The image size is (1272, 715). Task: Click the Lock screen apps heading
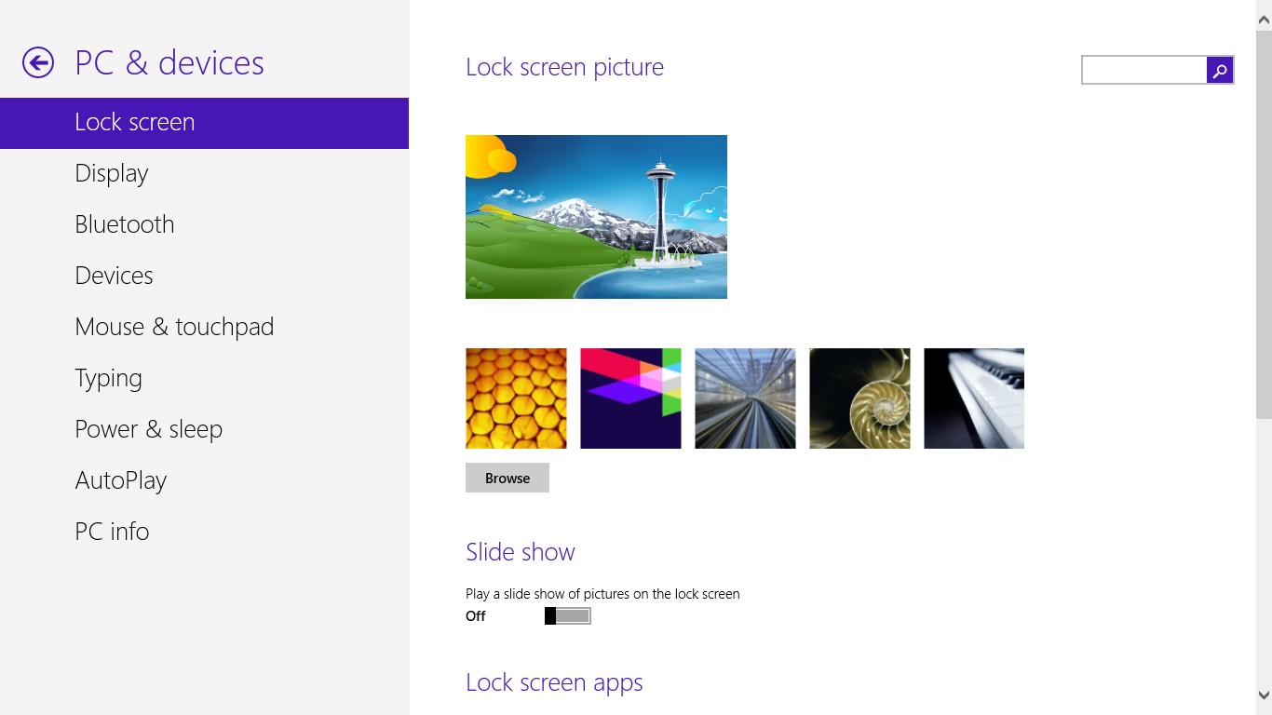point(554,683)
